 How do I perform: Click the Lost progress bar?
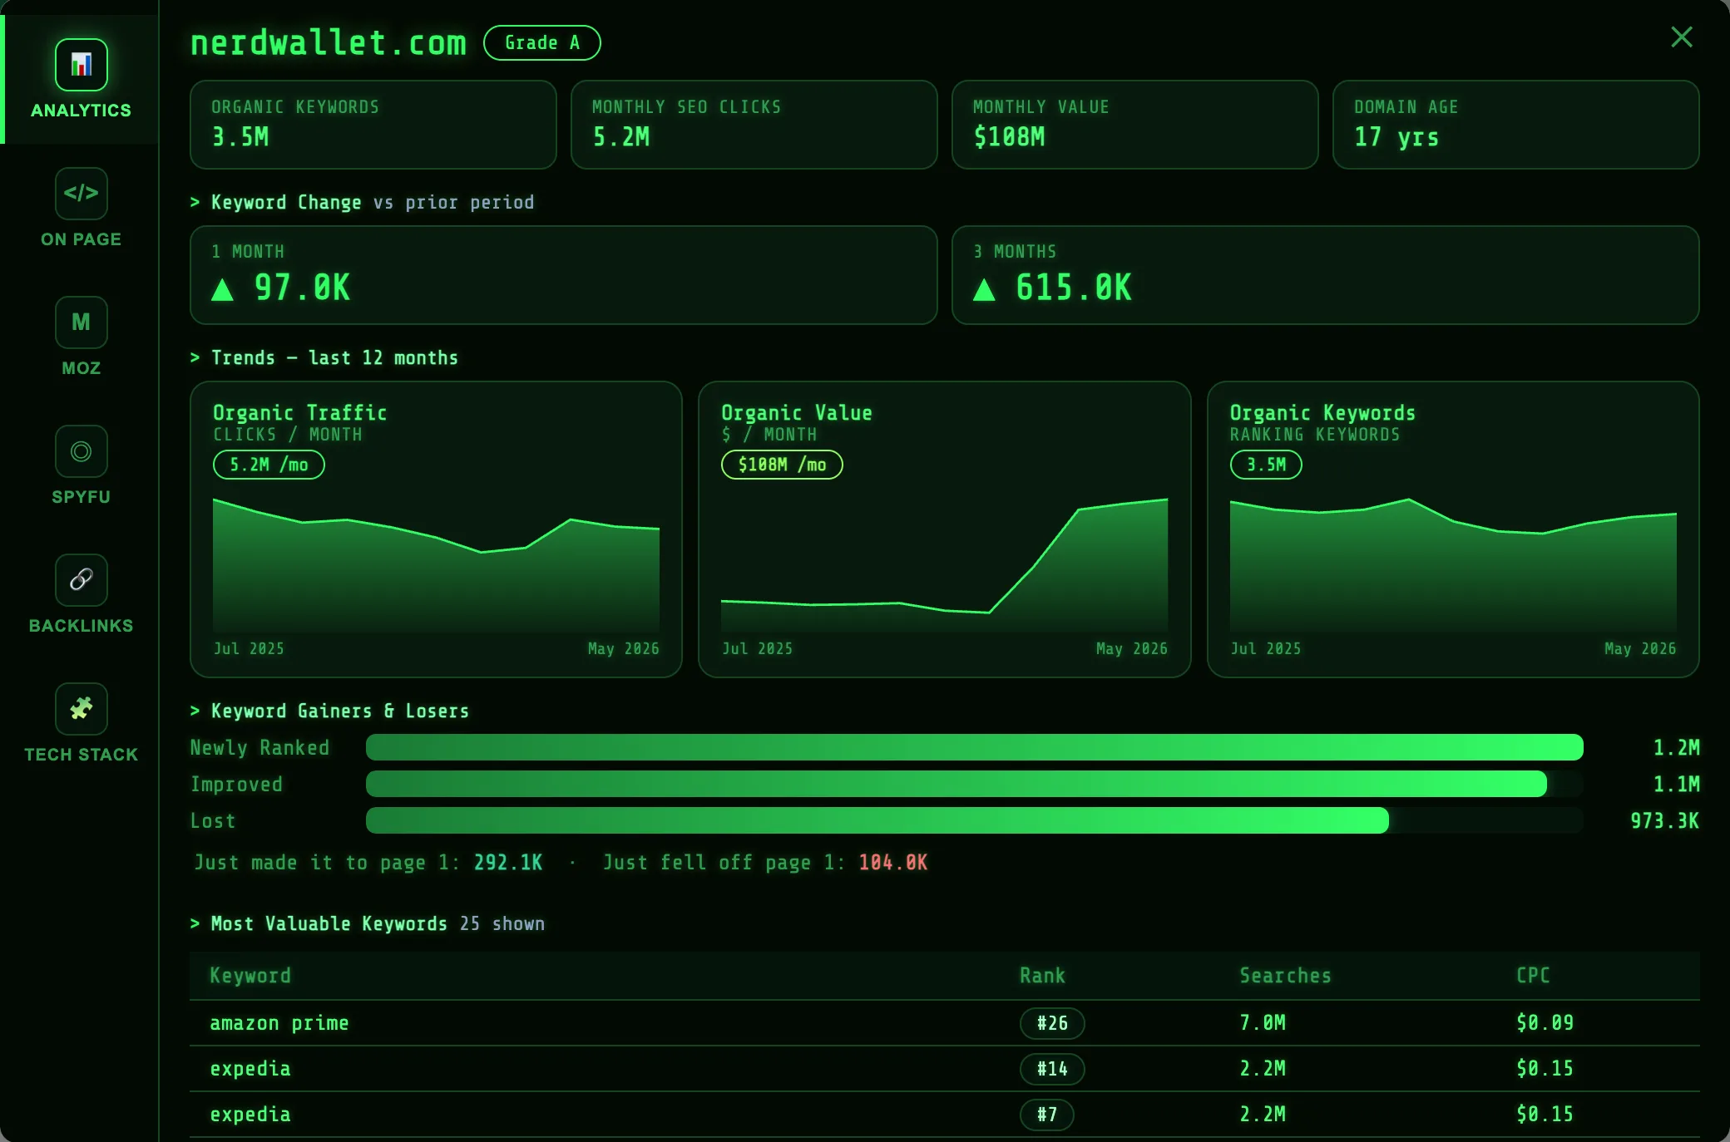click(974, 820)
